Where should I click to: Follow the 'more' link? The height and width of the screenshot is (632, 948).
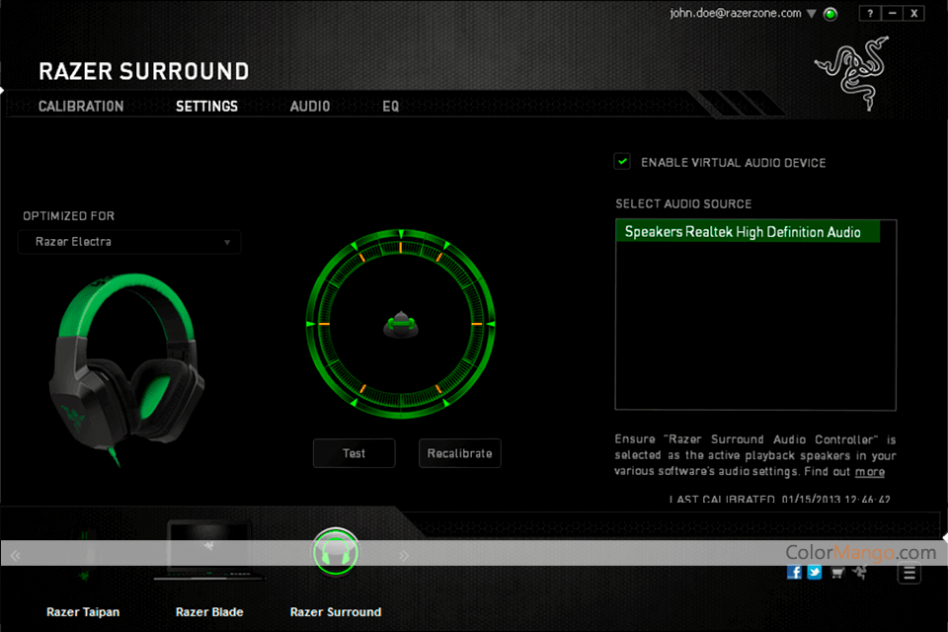(x=869, y=472)
